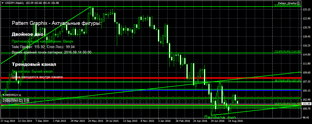Select the 'Трендовый канал' heading
Image resolution: width=312 pixels, height=124 pixels.
point(34,64)
